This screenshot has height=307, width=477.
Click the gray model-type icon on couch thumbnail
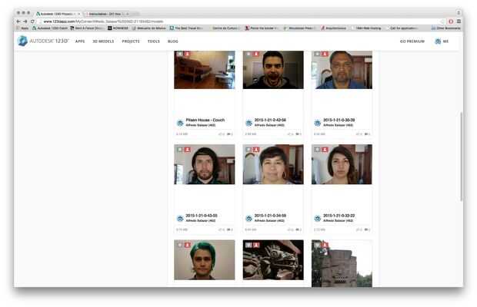(180, 54)
